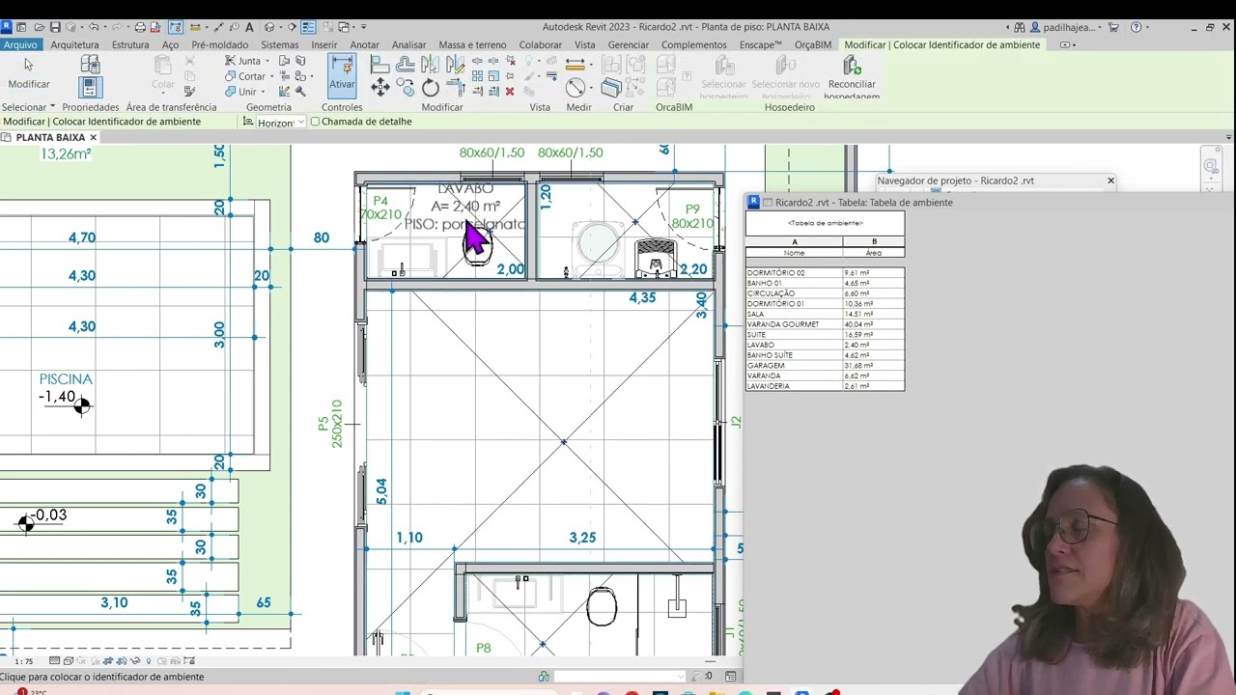This screenshot has height=695, width=1236.
Task: Select the PLANTA BAIXA view tab
Action: (50, 137)
